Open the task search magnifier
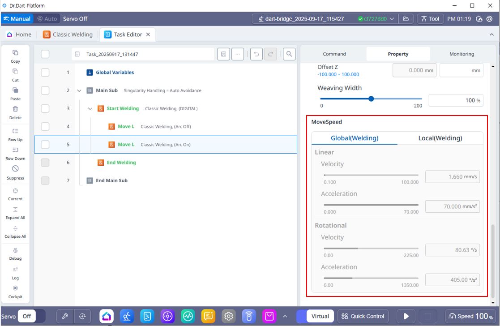The image size is (500, 326). [x=289, y=54]
